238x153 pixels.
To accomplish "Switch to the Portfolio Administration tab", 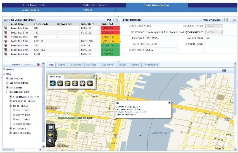I will click(95, 5).
